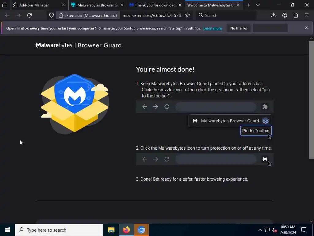Image resolution: width=314 pixels, height=236 pixels.
Task: Dismiss the startup notification bar
Action: coord(306,28)
